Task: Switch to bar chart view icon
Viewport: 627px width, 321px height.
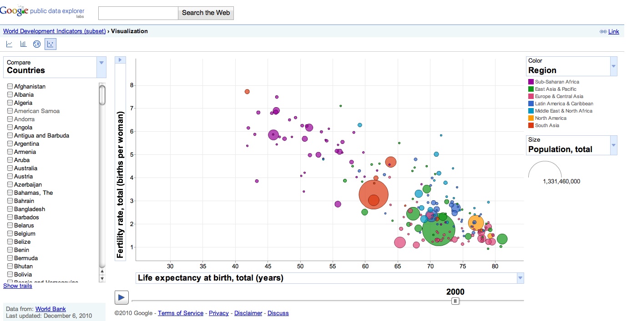Action: point(23,44)
